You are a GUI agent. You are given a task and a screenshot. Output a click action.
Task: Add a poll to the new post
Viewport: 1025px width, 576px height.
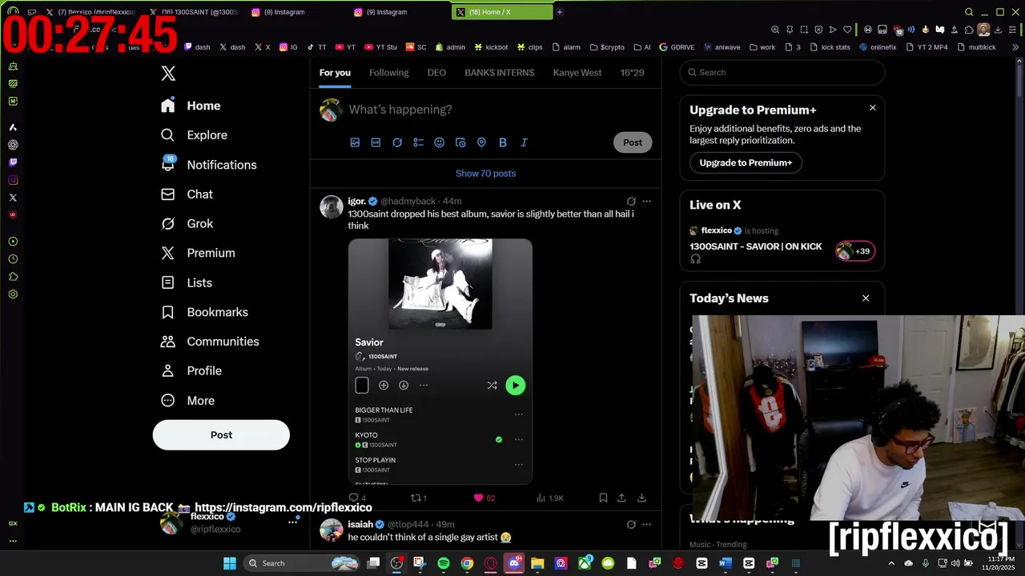point(418,142)
